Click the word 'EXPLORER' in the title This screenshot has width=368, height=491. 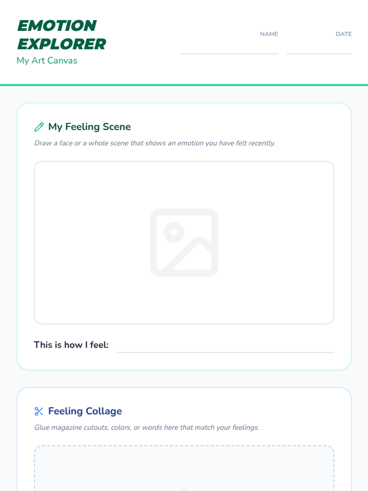click(x=62, y=44)
